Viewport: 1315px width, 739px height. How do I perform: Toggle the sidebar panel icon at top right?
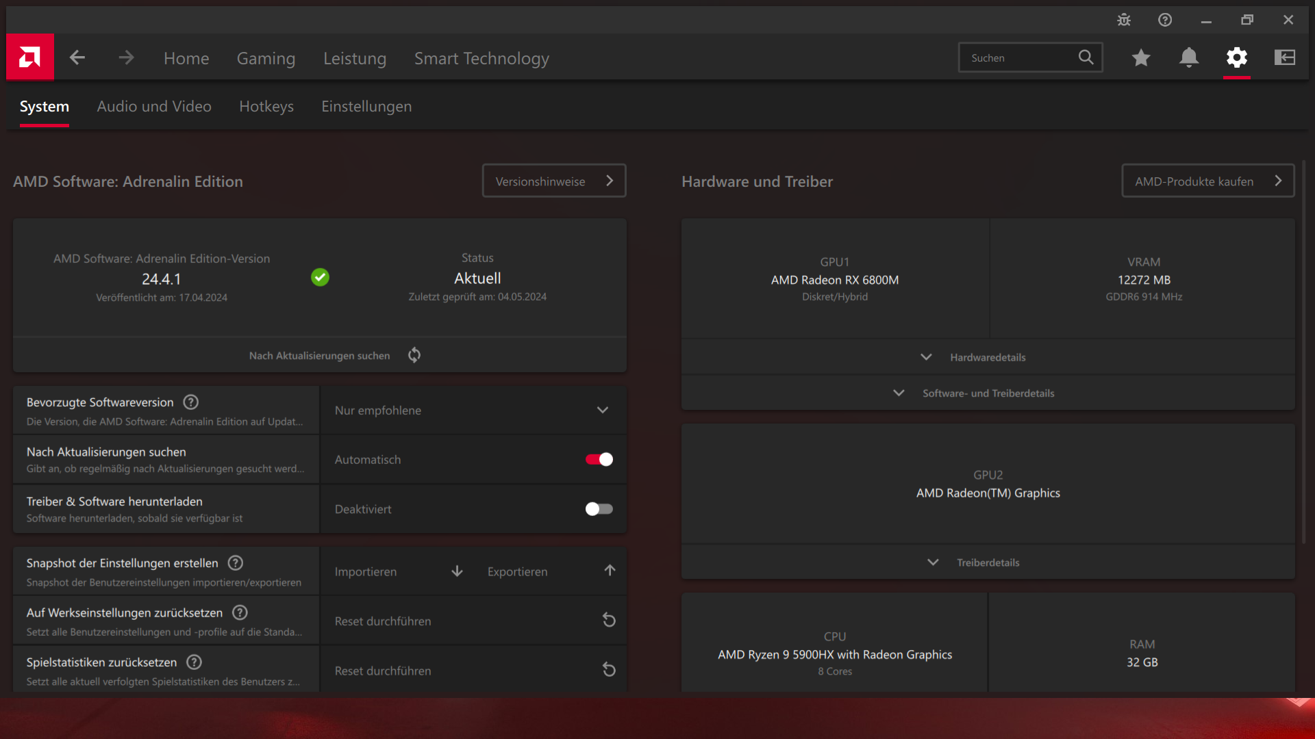tap(1284, 57)
